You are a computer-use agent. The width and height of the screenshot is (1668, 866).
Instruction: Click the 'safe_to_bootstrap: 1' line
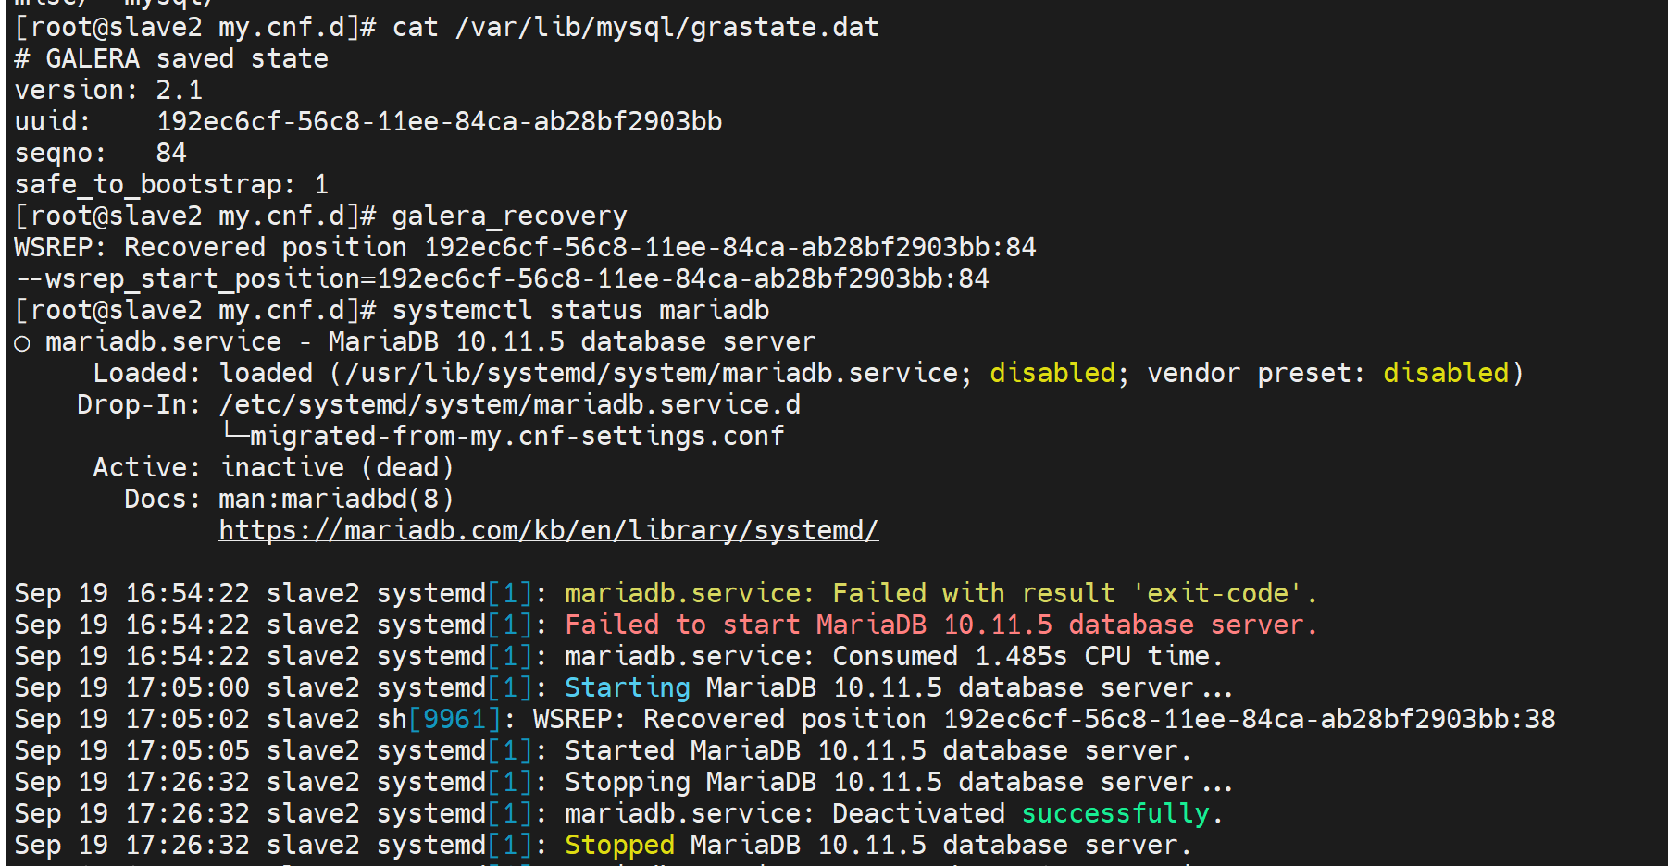pos(171,184)
